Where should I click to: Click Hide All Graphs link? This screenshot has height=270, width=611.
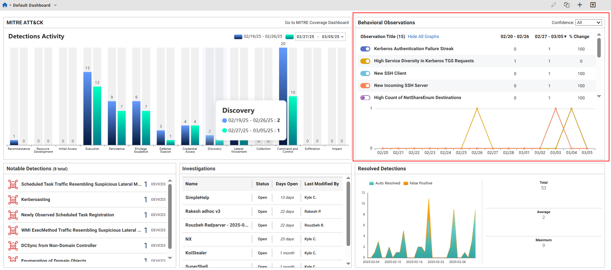tap(423, 37)
